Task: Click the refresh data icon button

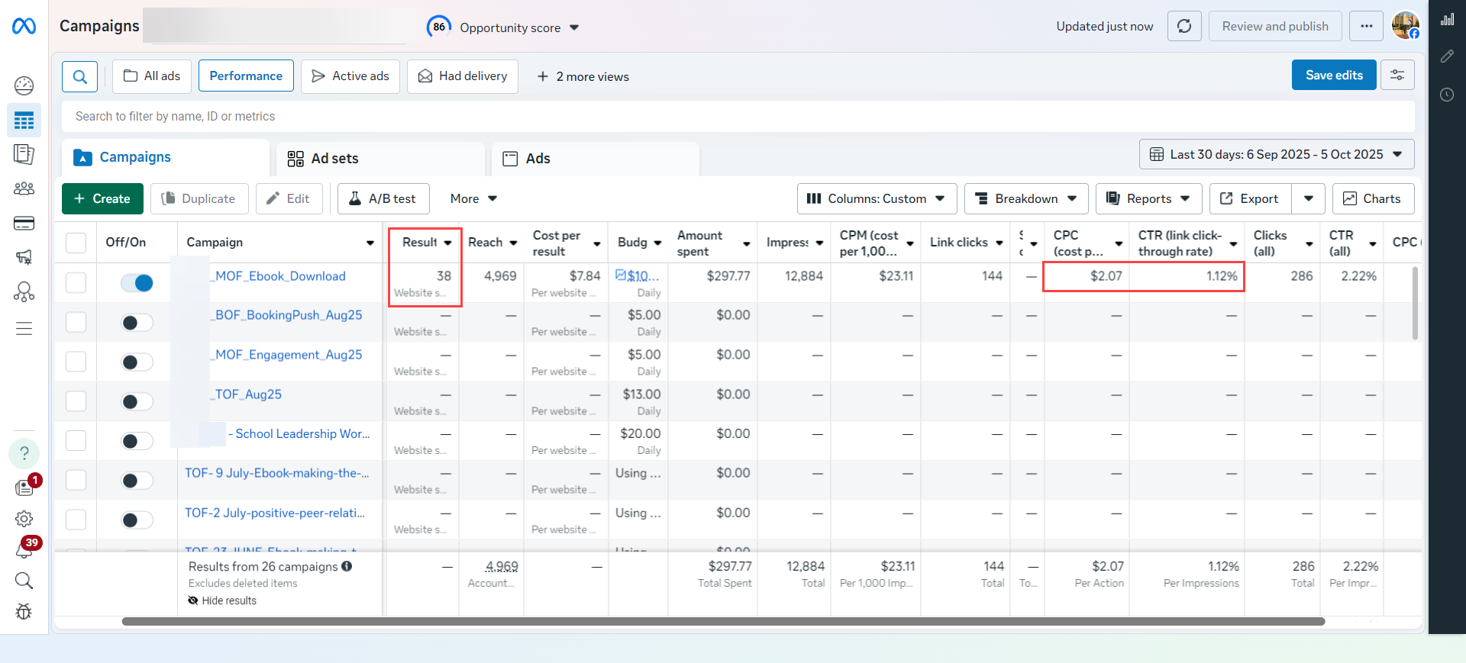Action: pos(1184,26)
